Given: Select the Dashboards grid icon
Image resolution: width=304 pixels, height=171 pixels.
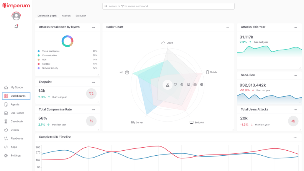Looking at the screenshot, I should pyautogui.click(x=6, y=96).
